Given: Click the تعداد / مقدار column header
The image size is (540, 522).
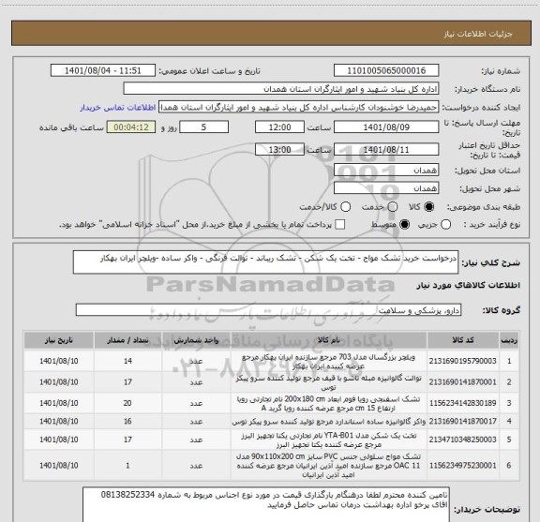Looking at the screenshot, I should click(x=127, y=340).
